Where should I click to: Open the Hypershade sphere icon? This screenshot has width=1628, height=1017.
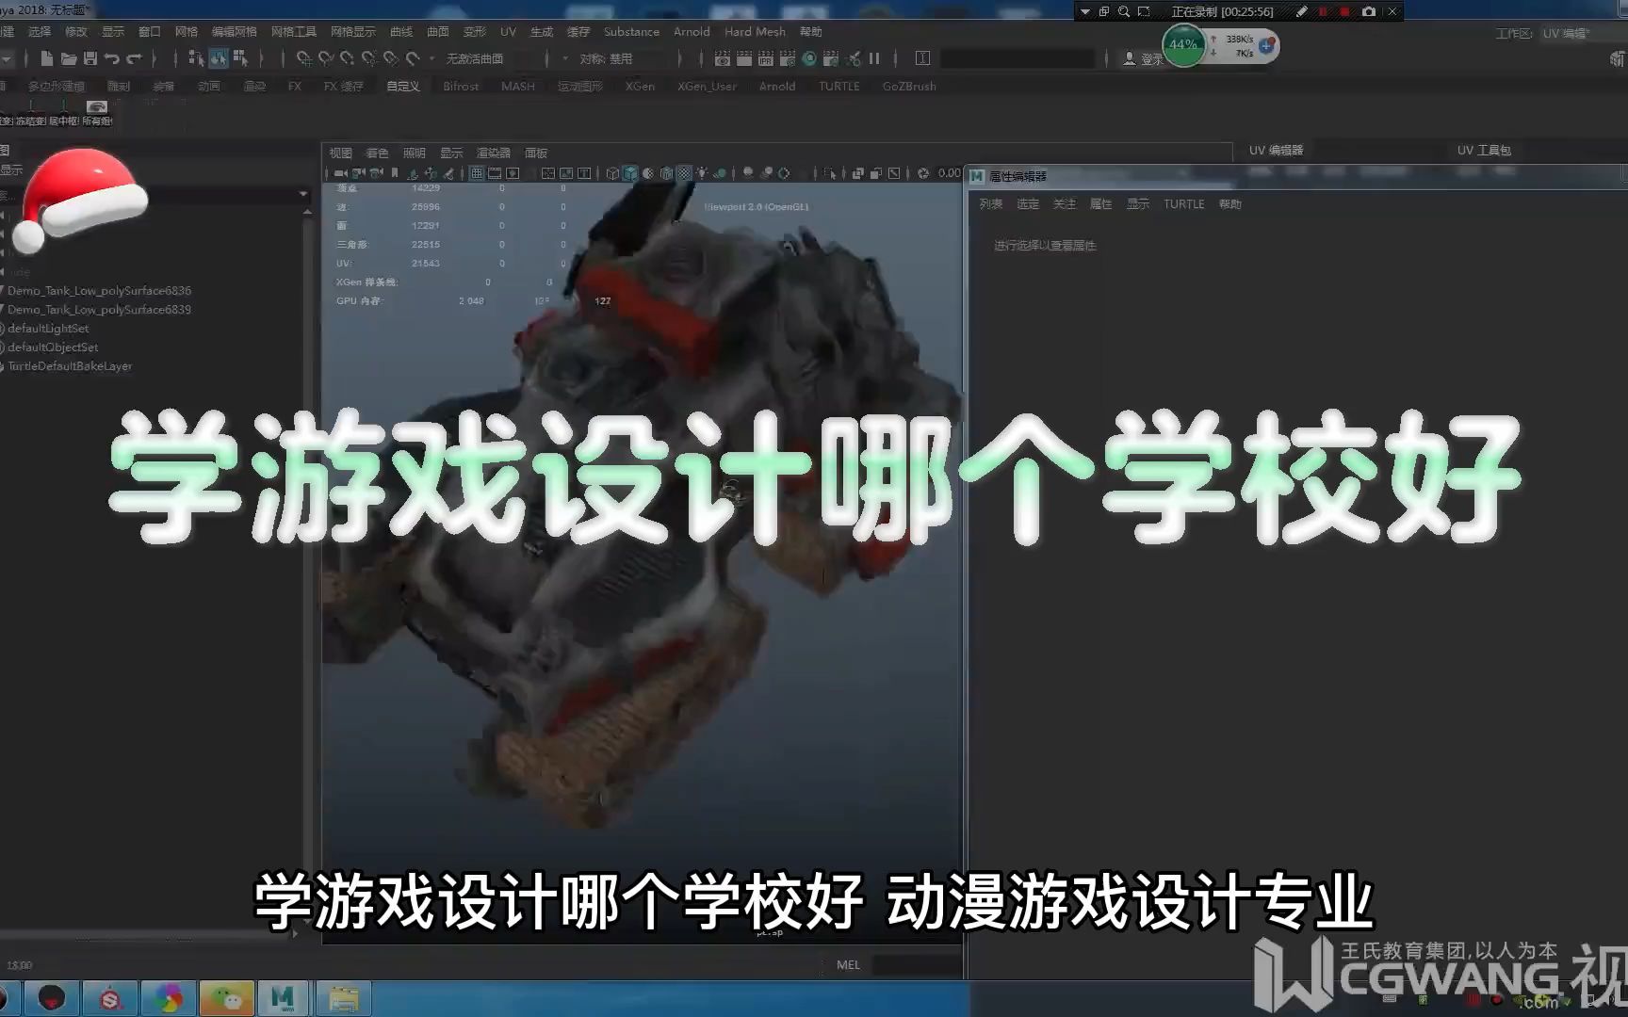[808, 58]
